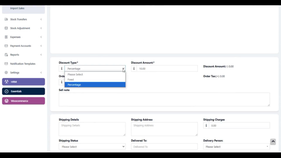Click the Reports icon in sidebar
This screenshot has width=281, height=158.
pyautogui.click(x=6, y=54)
